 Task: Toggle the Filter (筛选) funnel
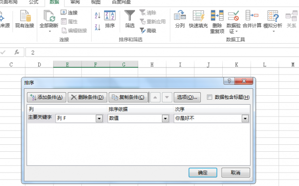[130, 19]
